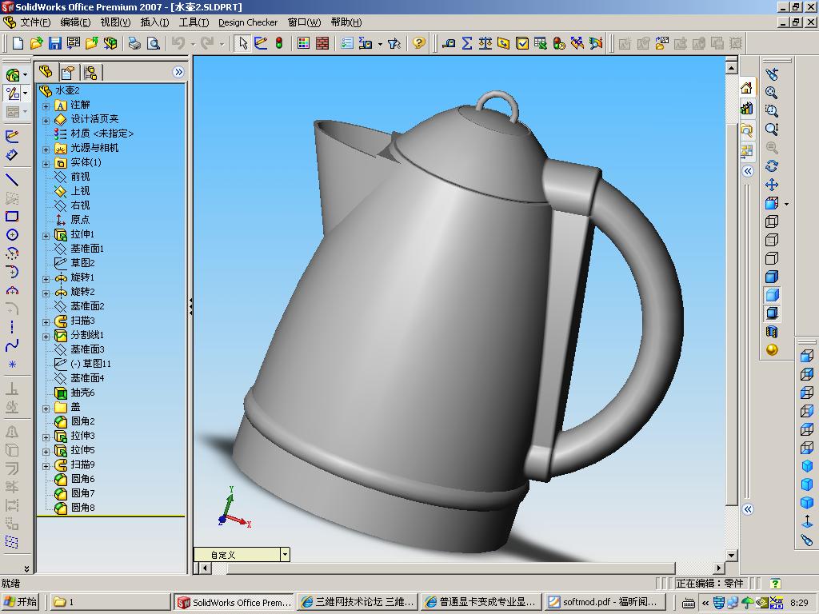Open the 编辑(E) menu
Viewport: 819px width, 614px height.
75,22
